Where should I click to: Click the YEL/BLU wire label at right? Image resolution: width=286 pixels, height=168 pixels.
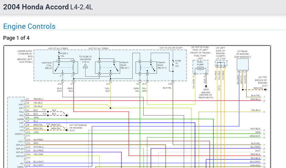click(x=256, y=110)
